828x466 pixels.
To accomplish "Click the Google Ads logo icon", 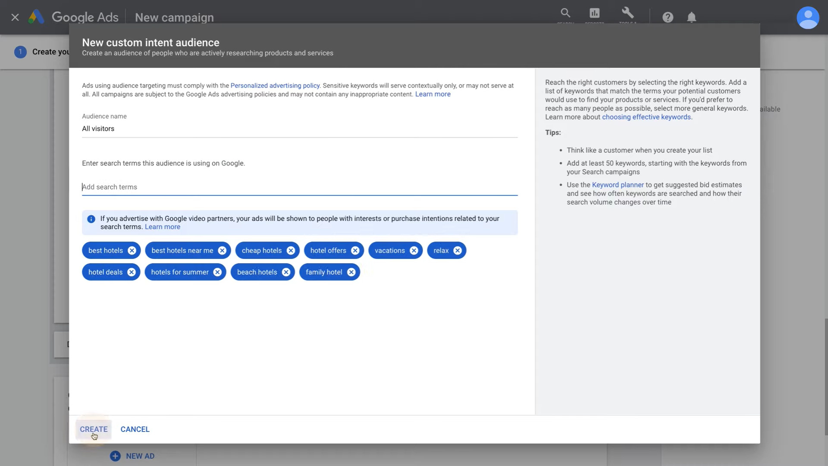I will coord(36,16).
